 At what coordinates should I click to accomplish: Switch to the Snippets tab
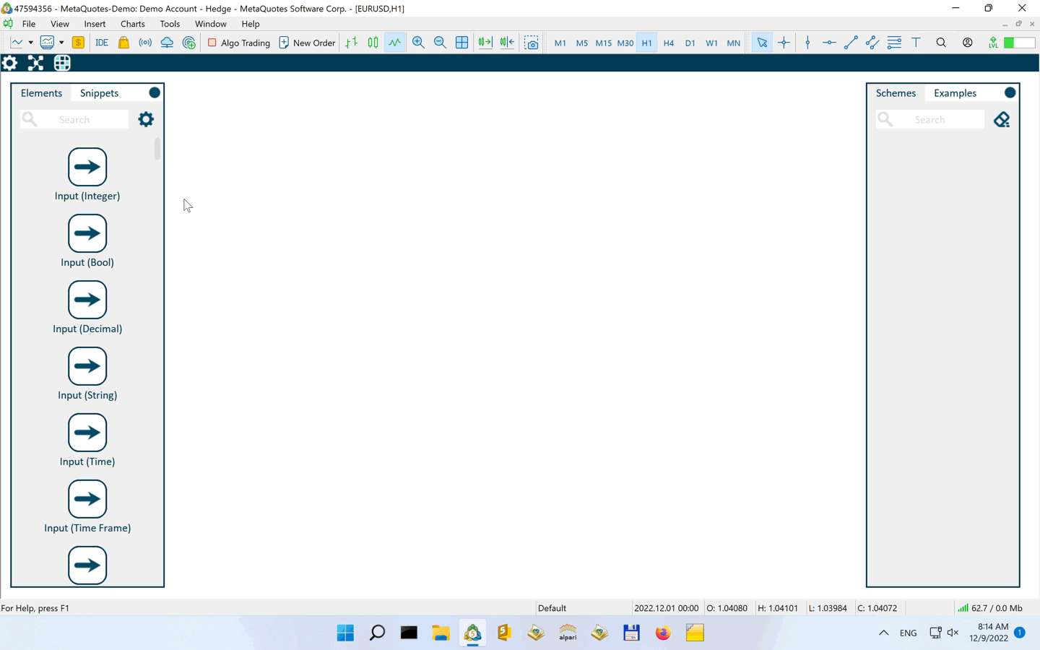99,93
